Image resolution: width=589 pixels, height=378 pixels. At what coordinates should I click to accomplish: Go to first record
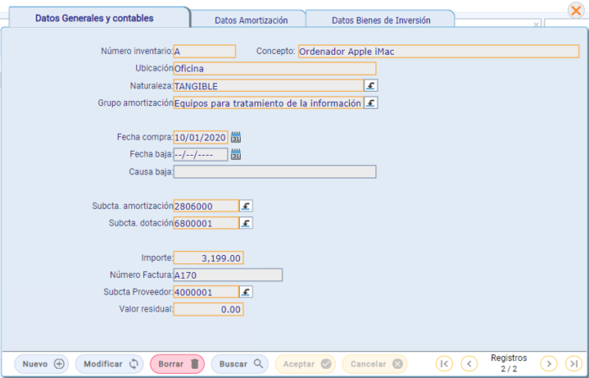[x=444, y=364]
